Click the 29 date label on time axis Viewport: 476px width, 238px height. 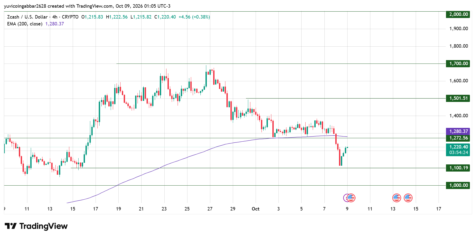[x=233, y=209]
